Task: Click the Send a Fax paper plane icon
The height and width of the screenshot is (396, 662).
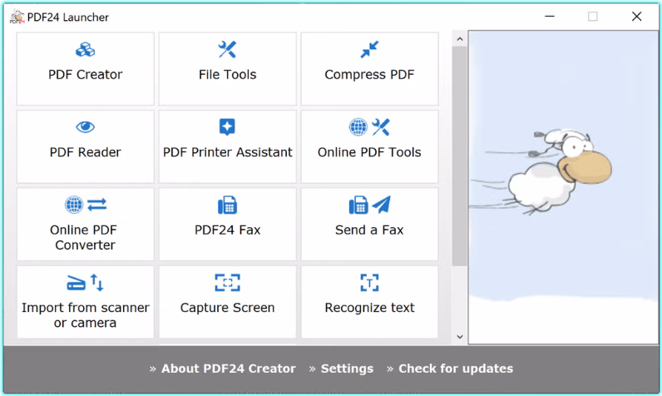Action: 382,205
